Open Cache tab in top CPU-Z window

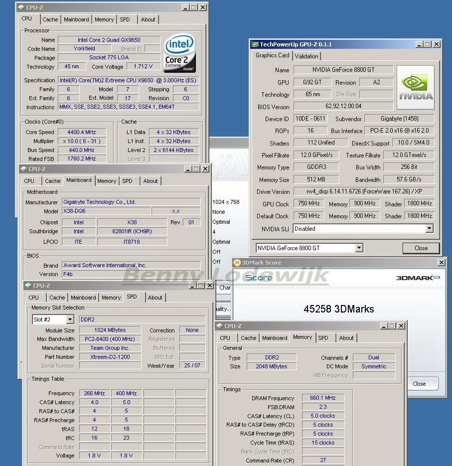click(x=50, y=19)
